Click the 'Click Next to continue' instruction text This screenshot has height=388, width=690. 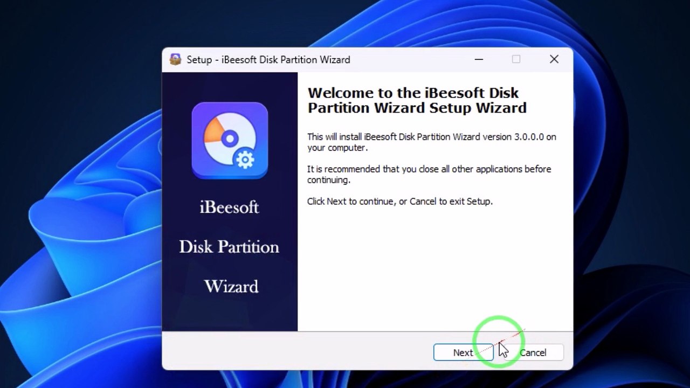coord(400,202)
